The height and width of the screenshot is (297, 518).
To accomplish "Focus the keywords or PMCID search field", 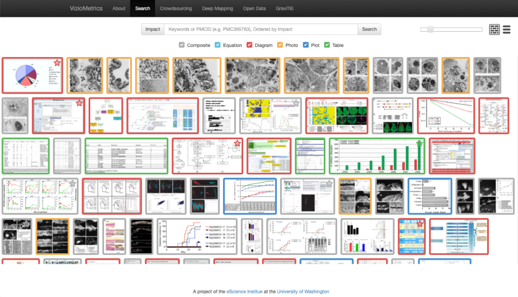I will pos(261,29).
